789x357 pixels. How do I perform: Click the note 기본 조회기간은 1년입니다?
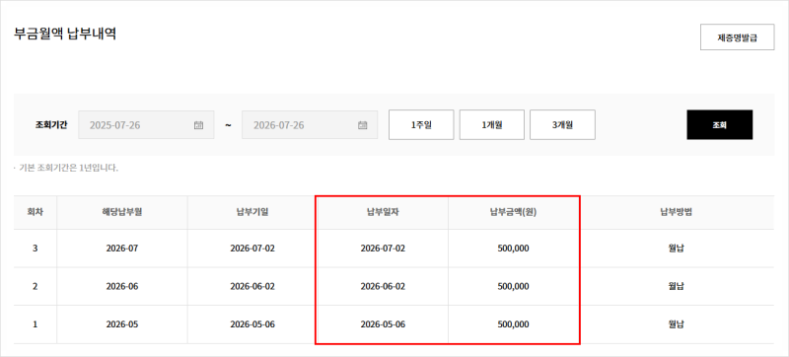68,168
